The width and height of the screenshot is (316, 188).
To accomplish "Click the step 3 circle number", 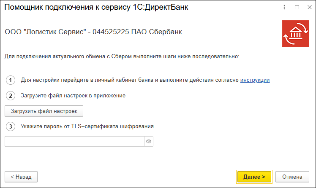I will point(11,126).
